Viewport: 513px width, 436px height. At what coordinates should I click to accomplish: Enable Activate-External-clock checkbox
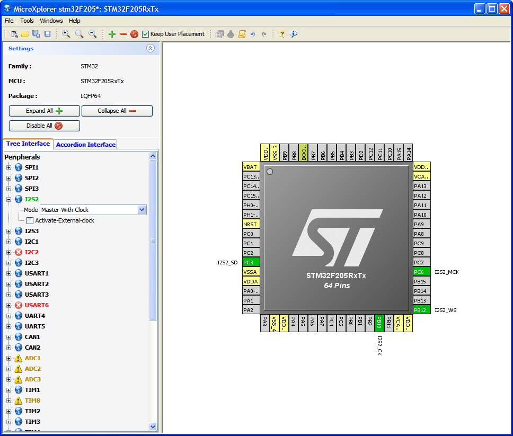click(x=30, y=220)
